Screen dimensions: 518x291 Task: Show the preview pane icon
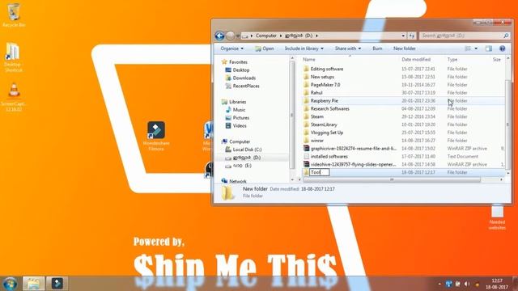click(x=489, y=48)
